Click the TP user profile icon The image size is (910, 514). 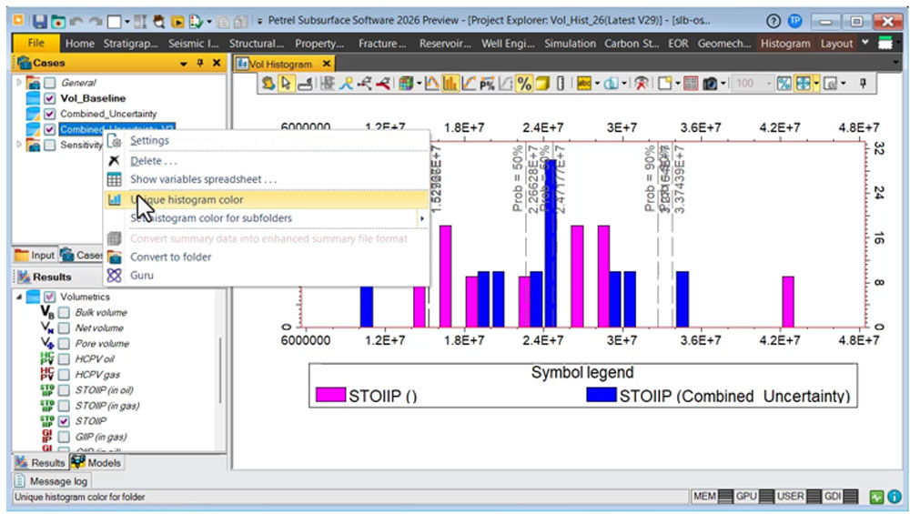[794, 22]
